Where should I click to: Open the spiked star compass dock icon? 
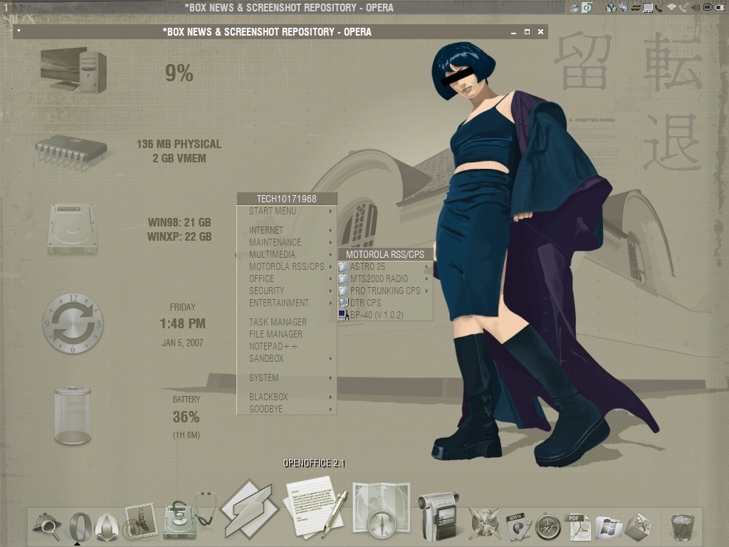point(484,525)
